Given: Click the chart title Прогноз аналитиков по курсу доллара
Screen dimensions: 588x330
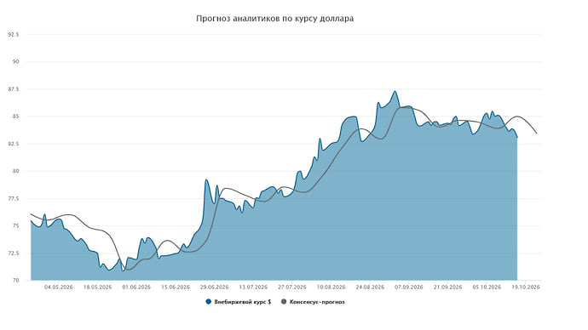Looking at the screenshot, I should tap(275, 19).
